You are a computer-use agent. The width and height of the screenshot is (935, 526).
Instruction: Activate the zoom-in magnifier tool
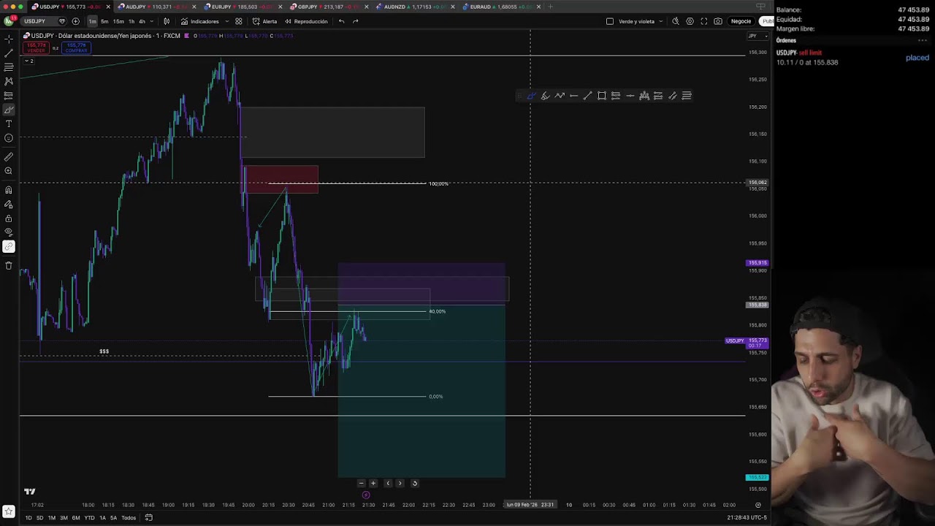9,171
